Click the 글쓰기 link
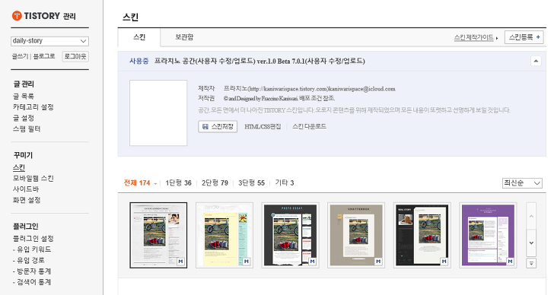This screenshot has height=295, width=554. click(x=20, y=56)
